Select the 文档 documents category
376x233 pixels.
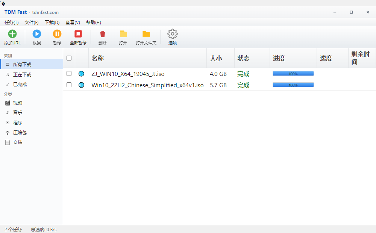[32, 142]
